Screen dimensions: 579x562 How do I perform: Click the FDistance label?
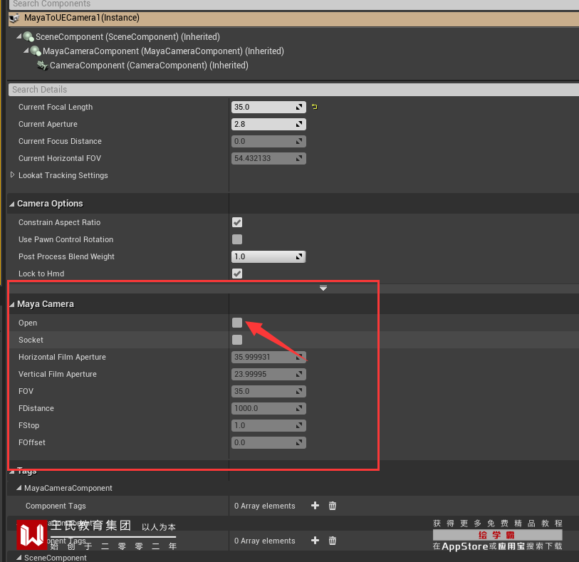point(36,408)
